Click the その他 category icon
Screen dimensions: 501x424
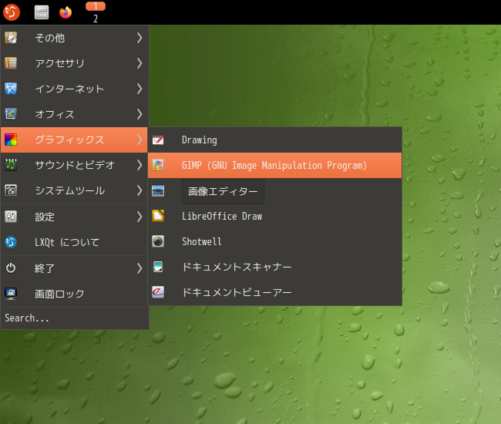tap(11, 38)
